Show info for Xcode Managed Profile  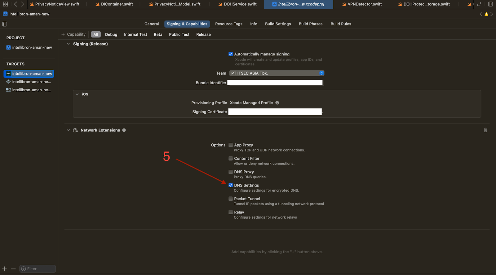click(x=277, y=103)
